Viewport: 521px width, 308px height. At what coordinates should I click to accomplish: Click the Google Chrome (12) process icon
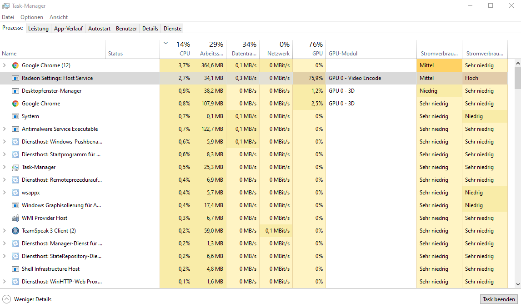point(15,65)
